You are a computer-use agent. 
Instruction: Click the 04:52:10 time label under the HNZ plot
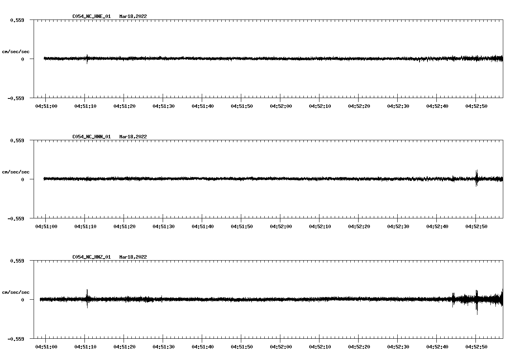click(320, 347)
